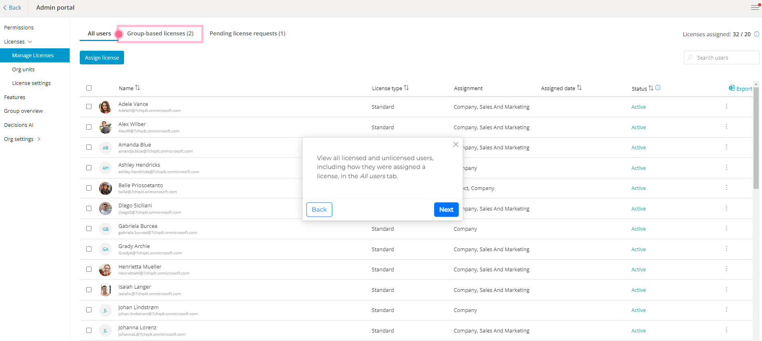Screen dimensions: 762x341
Task: Sort by Assigned date arrows
Action: click(x=579, y=88)
